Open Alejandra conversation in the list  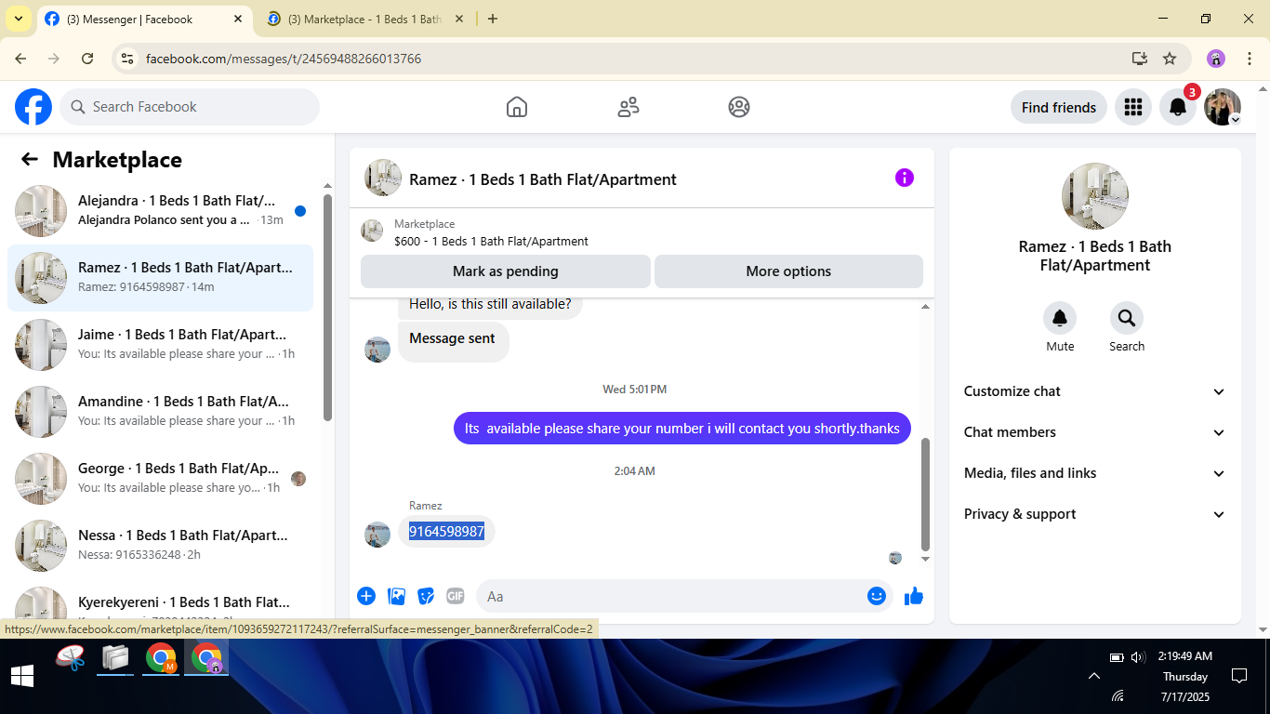pos(161,211)
